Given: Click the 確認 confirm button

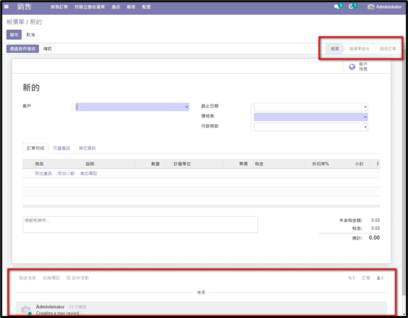Looking at the screenshot, I should coord(48,49).
